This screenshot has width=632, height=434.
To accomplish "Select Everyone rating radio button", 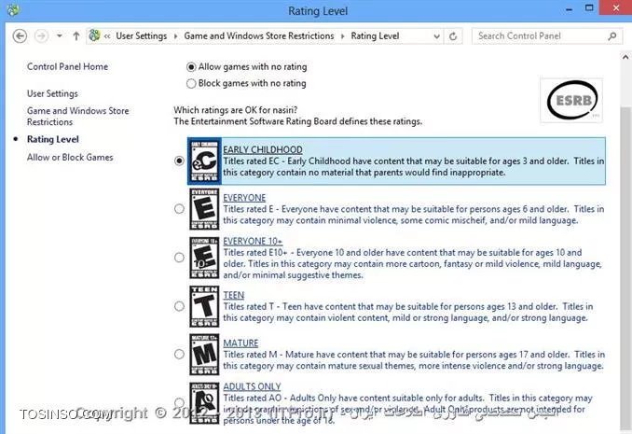I will (179, 209).
